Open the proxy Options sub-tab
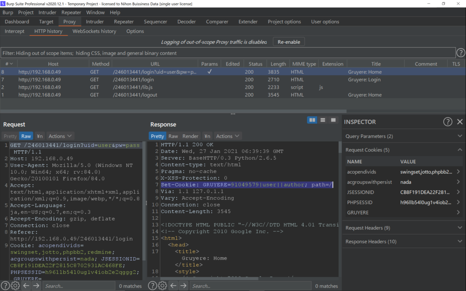 click(135, 31)
